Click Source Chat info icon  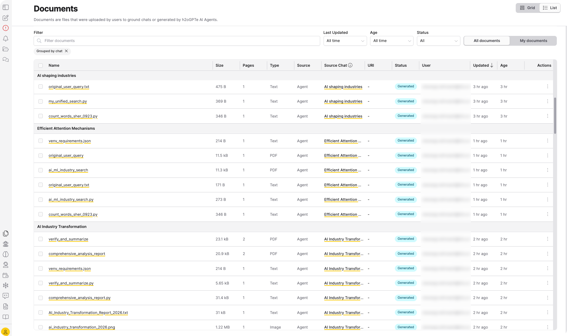tap(350, 65)
